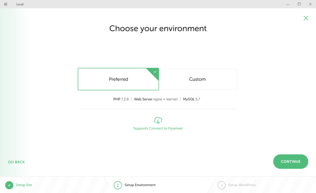316x193 pixels.
Task: Click the step 3 circle icon
Action: [221, 185]
